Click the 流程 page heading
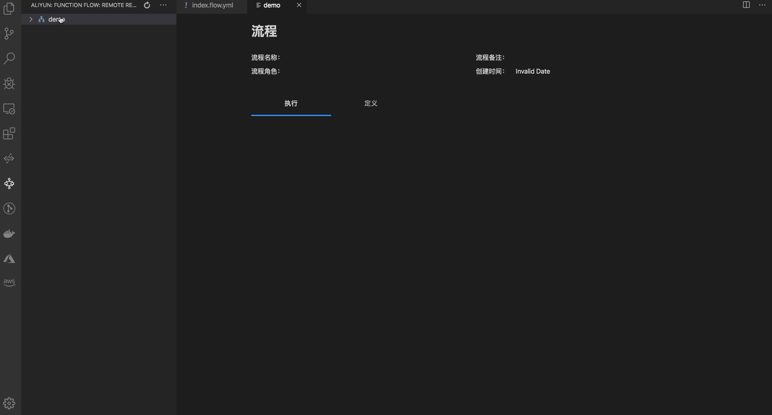 pos(264,31)
